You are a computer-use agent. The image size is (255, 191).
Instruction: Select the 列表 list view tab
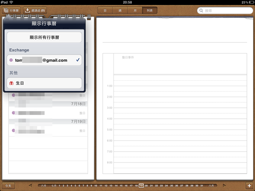pyautogui.click(x=150, y=11)
